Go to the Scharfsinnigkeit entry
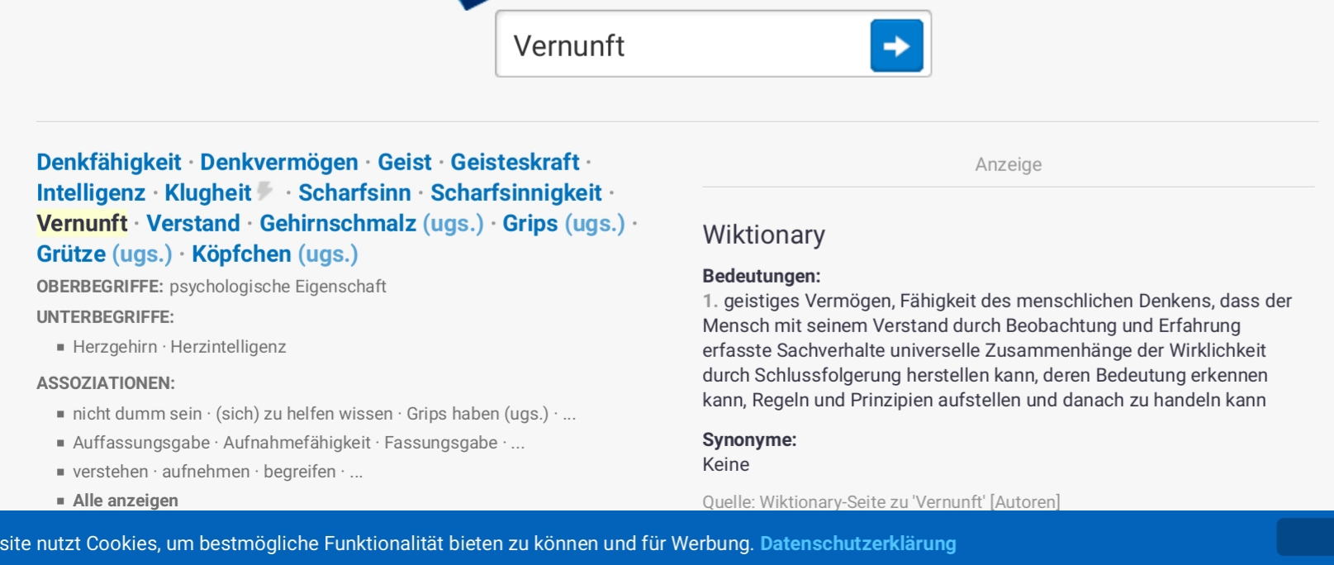Image resolution: width=1334 pixels, height=565 pixels. 515,192
